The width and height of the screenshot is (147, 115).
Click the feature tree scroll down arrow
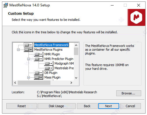pyautogui.click(x=76, y=78)
